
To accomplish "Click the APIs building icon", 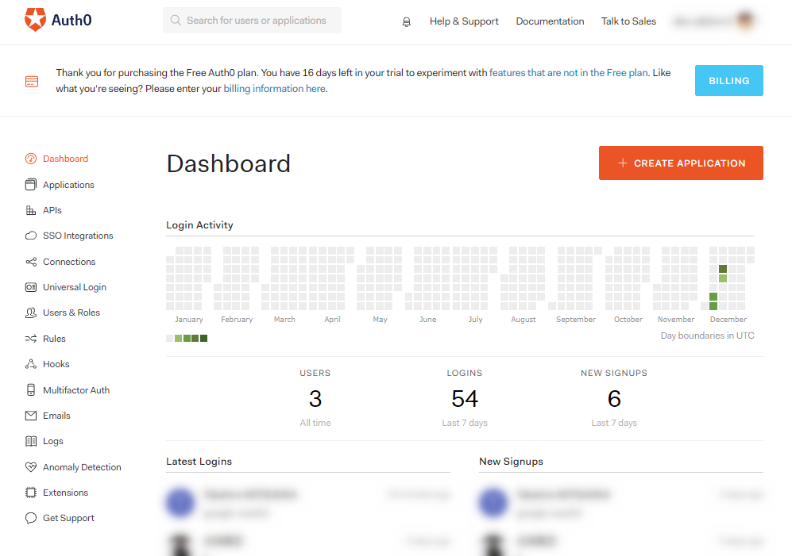I will coord(31,210).
